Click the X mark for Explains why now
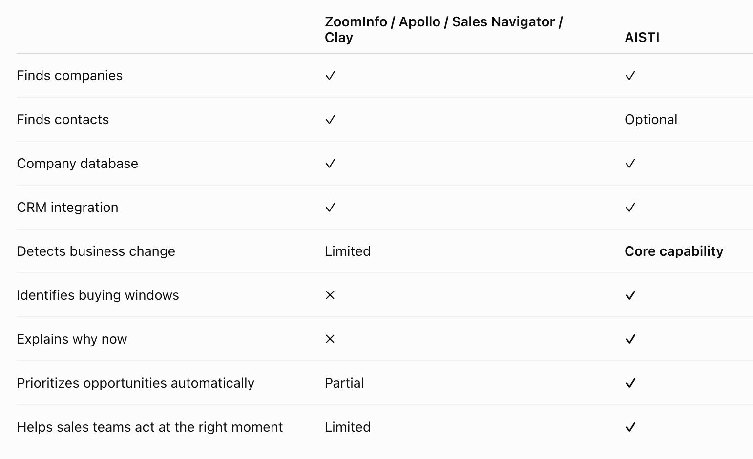Screen dimensions: 753x459 click(330, 339)
